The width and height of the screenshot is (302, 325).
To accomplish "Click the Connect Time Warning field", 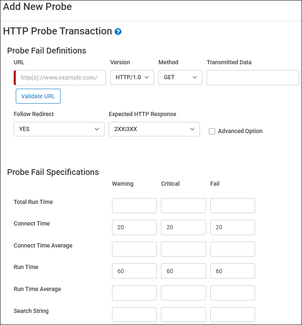I will 134,227.
